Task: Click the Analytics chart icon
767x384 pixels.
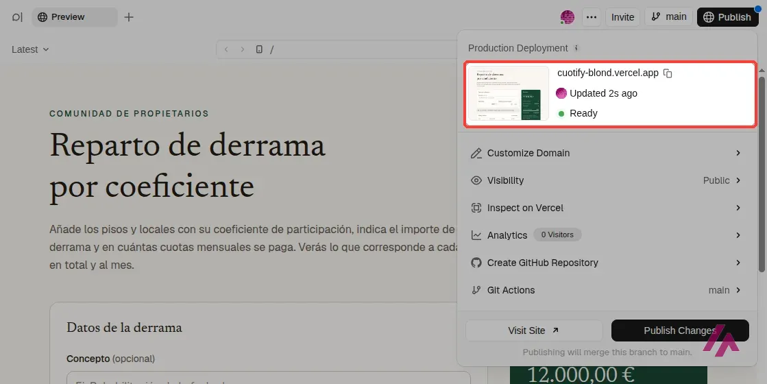Action: pos(476,235)
